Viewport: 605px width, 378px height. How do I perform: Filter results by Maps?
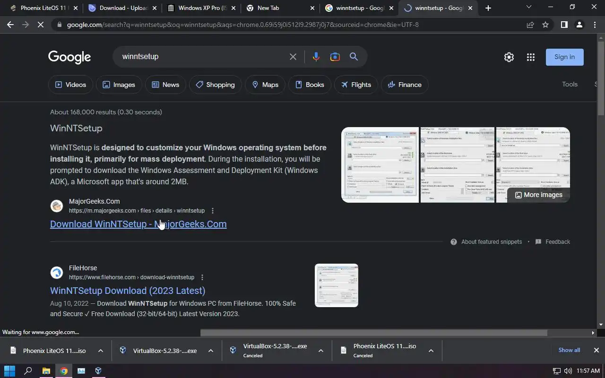[x=265, y=85]
